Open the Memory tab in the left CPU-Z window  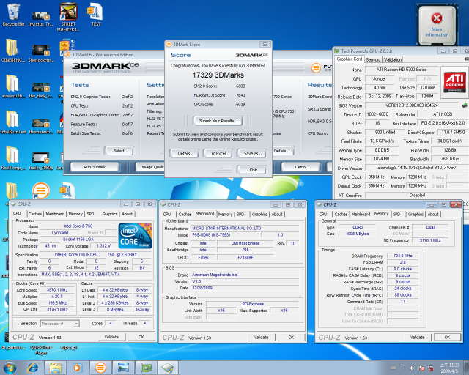[x=75, y=214]
